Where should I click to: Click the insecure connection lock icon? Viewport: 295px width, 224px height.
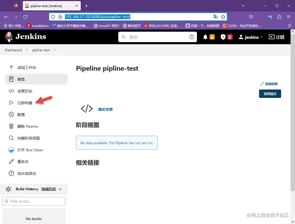(x=60, y=17)
